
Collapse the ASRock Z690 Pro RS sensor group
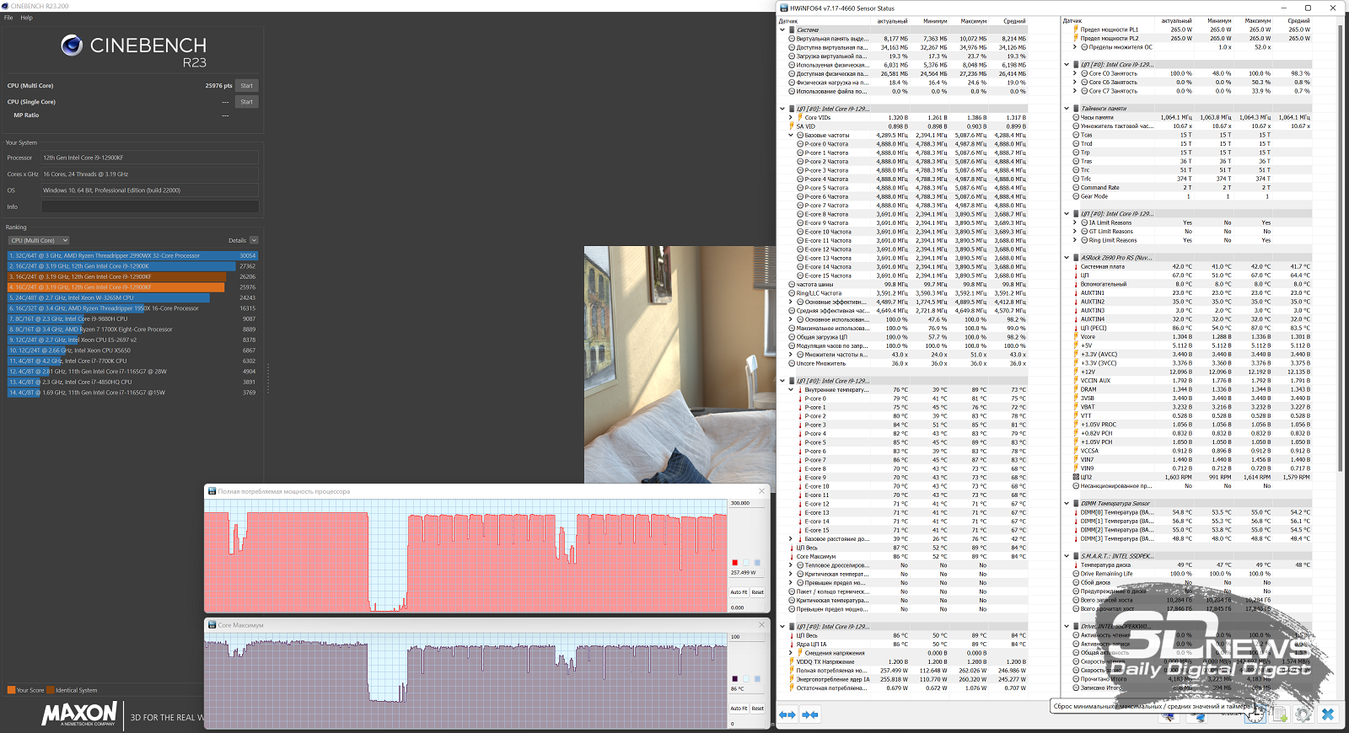click(1067, 258)
